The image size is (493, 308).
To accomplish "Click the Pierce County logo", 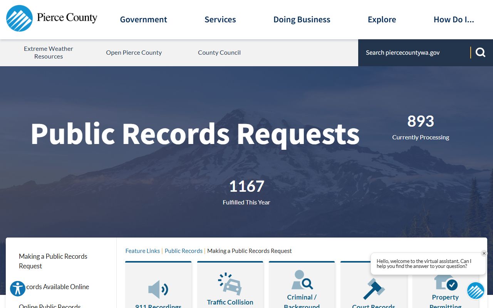I will point(52,18).
